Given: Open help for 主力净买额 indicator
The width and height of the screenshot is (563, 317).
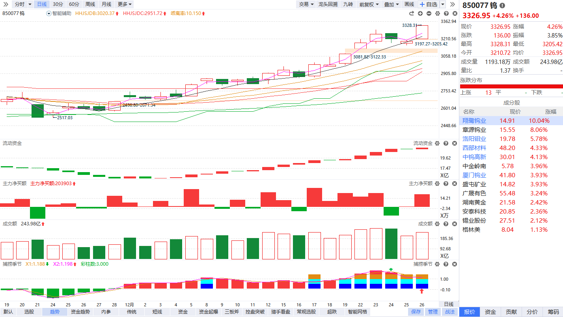Looking at the screenshot, I should tap(446, 184).
